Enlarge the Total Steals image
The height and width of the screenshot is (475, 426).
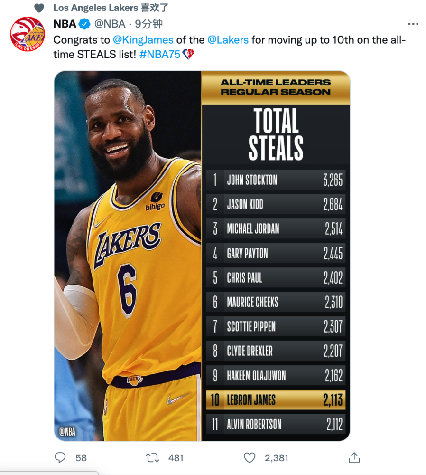(202, 256)
